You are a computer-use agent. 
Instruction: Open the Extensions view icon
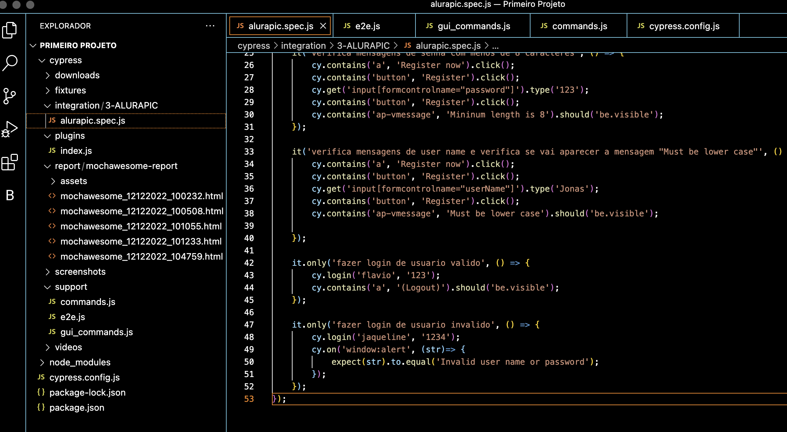pyautogui.click(x=10, y=162)
